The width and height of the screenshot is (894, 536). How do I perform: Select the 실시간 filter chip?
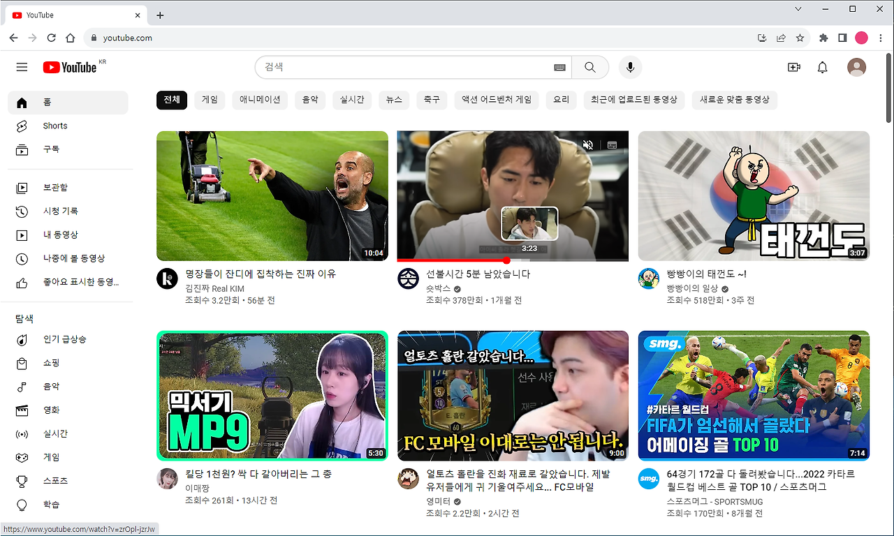(x=352, y=100)
